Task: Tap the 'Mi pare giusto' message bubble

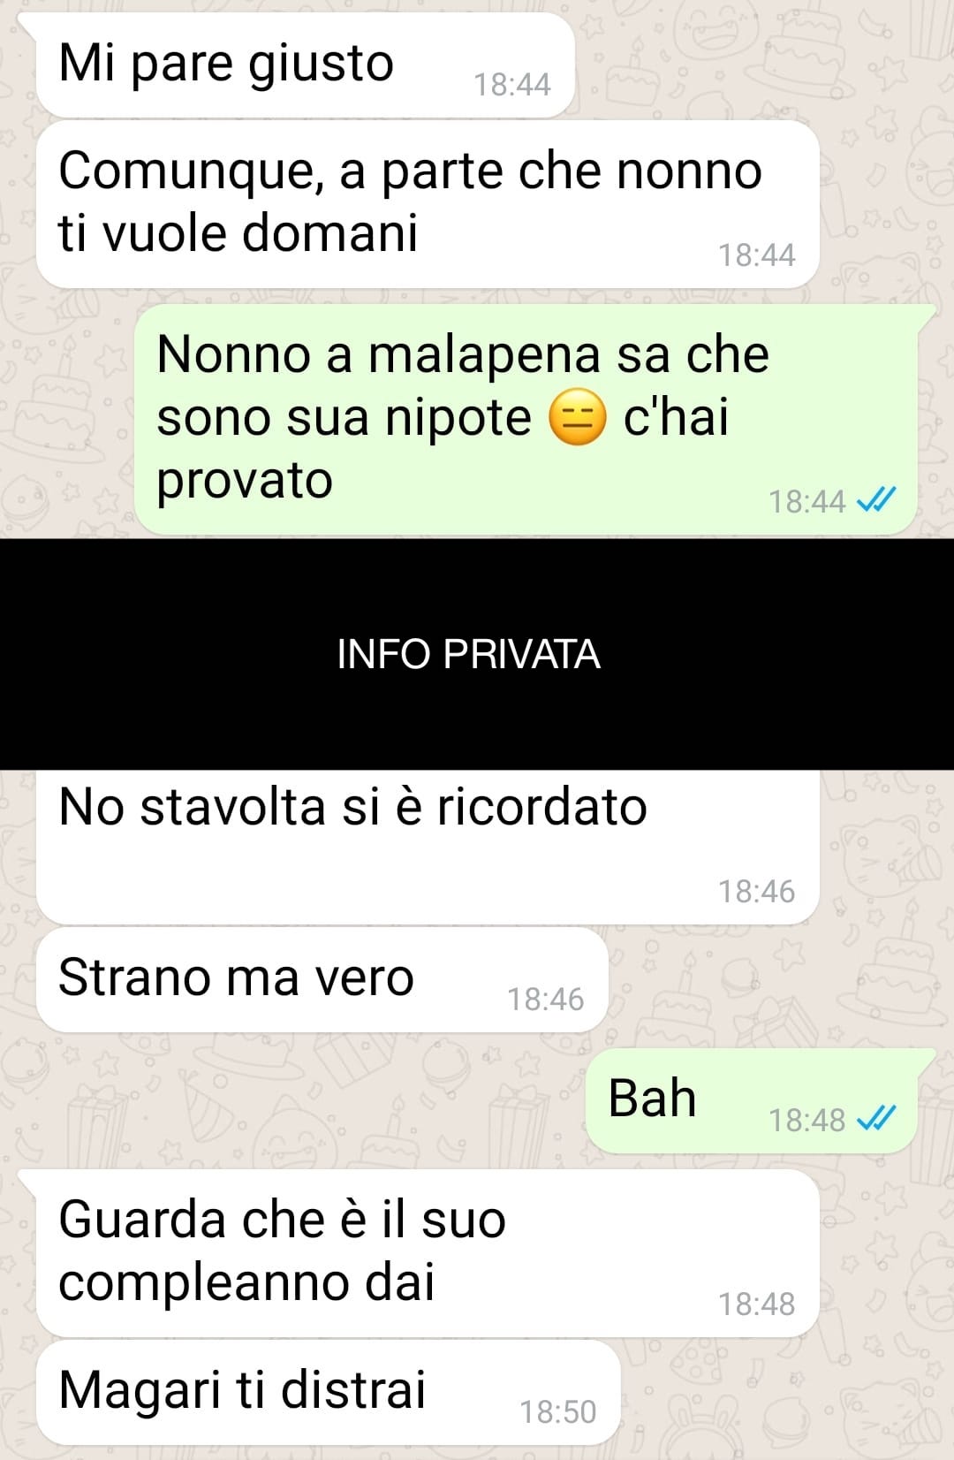Action: (x=305, y=65)
